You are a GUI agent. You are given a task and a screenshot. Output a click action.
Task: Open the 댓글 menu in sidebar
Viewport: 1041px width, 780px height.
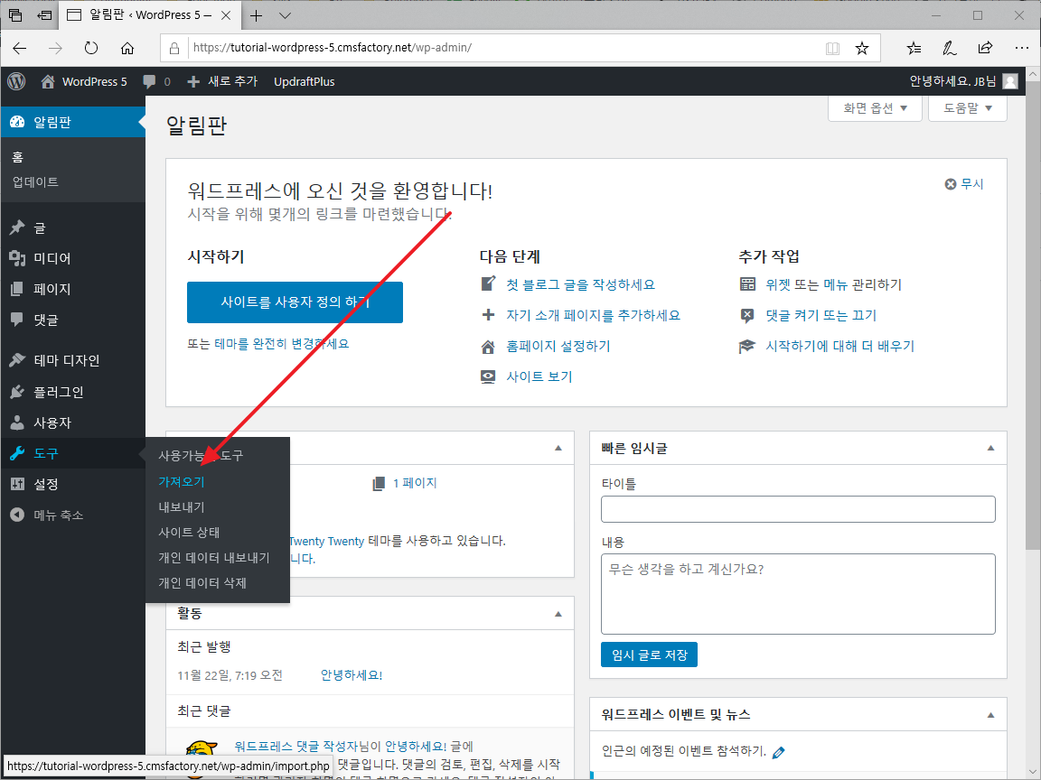coord(73,320)
